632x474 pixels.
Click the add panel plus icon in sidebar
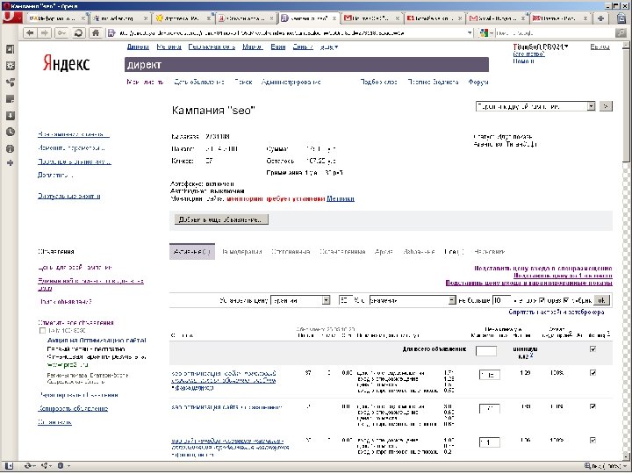10,163
